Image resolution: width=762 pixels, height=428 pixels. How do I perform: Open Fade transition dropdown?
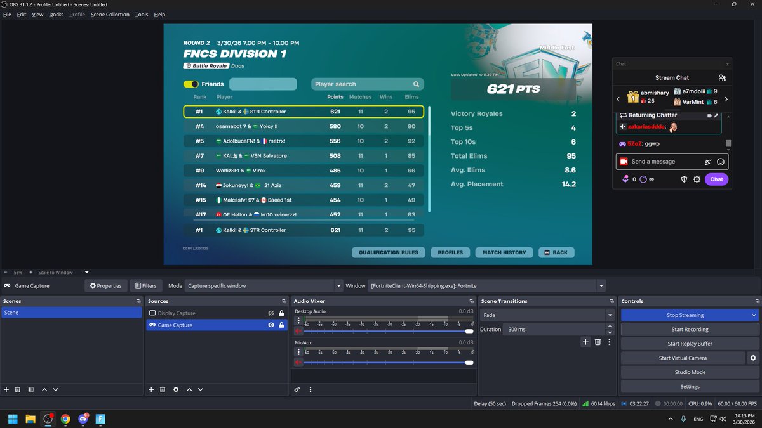pyautogui.click(x=547, y=315)
